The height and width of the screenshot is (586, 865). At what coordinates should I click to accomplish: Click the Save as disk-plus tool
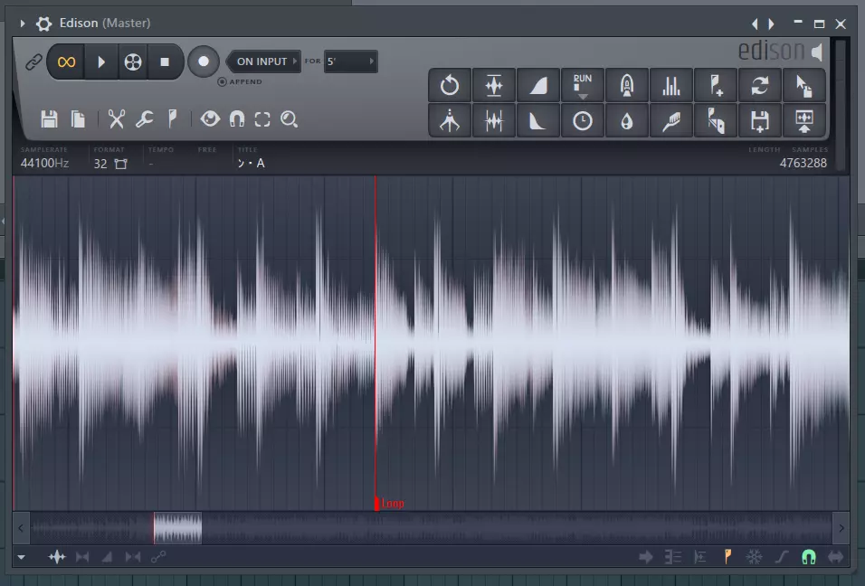[x=760, y=121]
